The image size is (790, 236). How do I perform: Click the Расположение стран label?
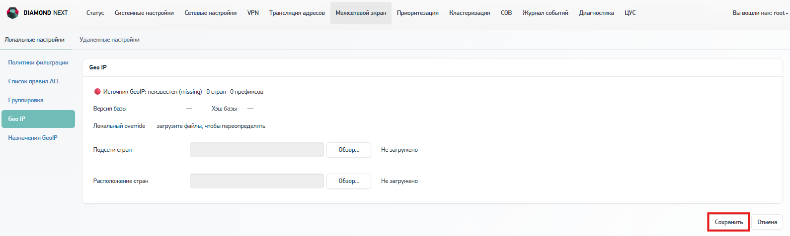tap(121, 181)
